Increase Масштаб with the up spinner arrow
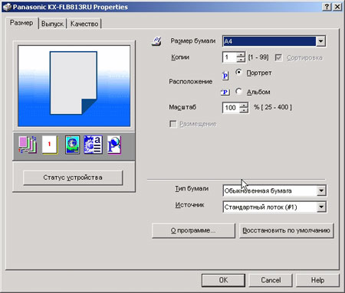 tap(244, 105)
